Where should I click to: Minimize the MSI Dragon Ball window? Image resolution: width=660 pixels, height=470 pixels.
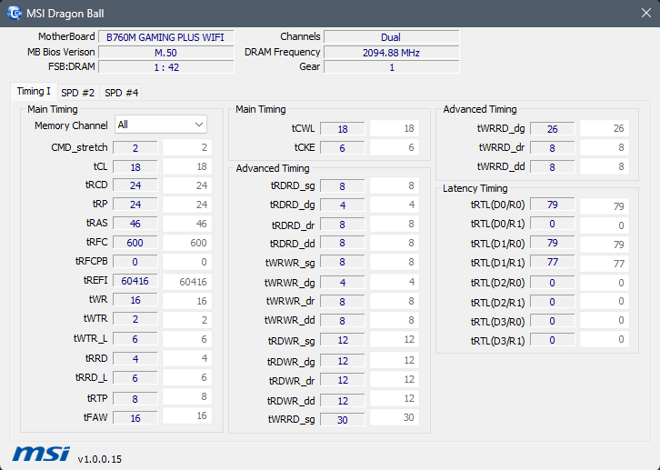tap(555, 13)
